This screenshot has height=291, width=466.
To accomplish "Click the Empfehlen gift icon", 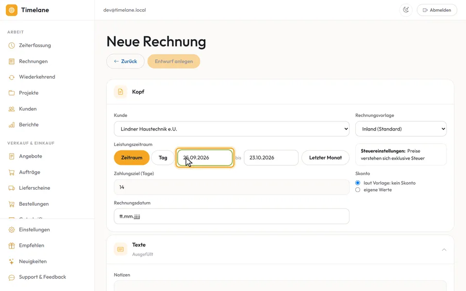I will 12,245.
